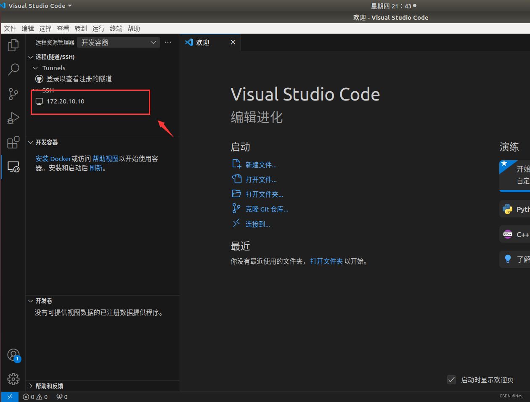530x402 pixels.
Task: Collapse the Tunnels tree node
Action: (35, 68)
